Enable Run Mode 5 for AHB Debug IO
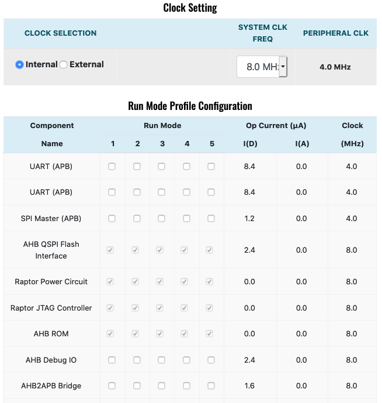The width and height of the screenshot is (382, 403). click(211, 360)
